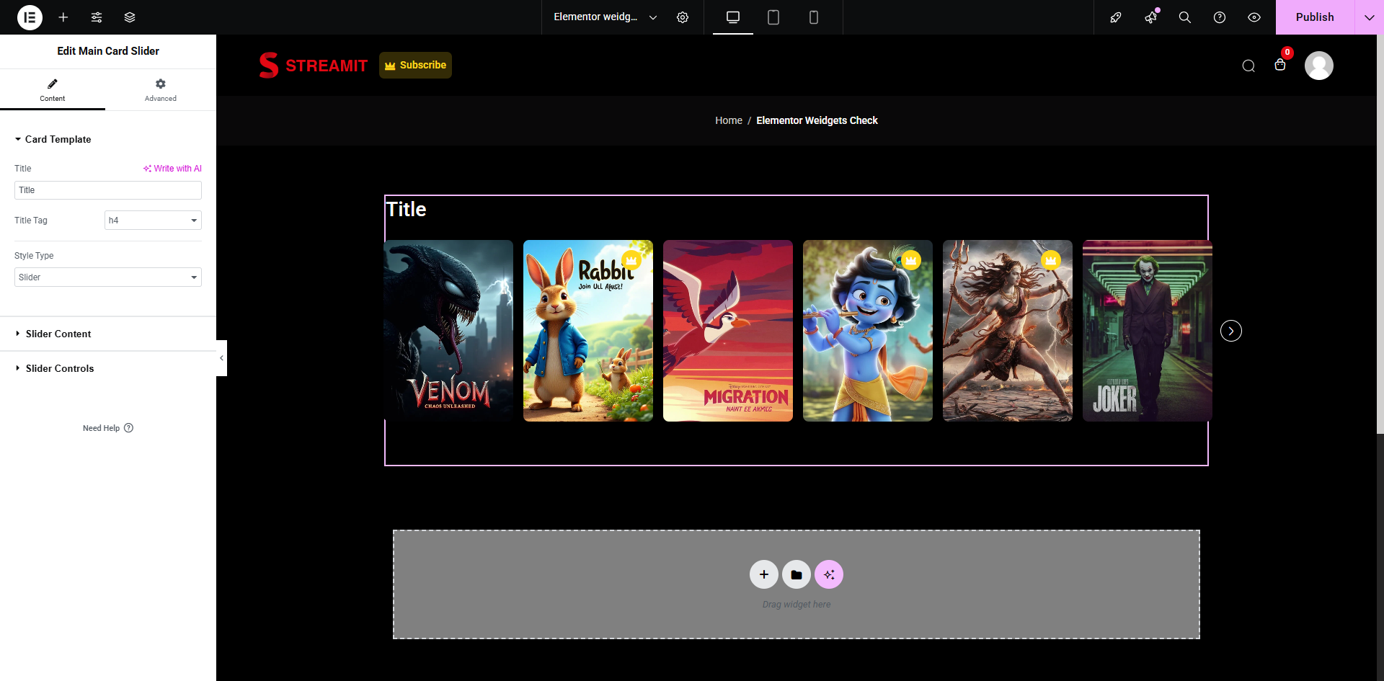Open the help question mark icon

[x=1220, y=17]
